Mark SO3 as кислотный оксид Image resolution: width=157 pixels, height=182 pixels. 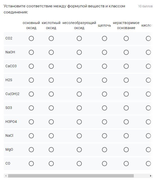click(51, 108)
